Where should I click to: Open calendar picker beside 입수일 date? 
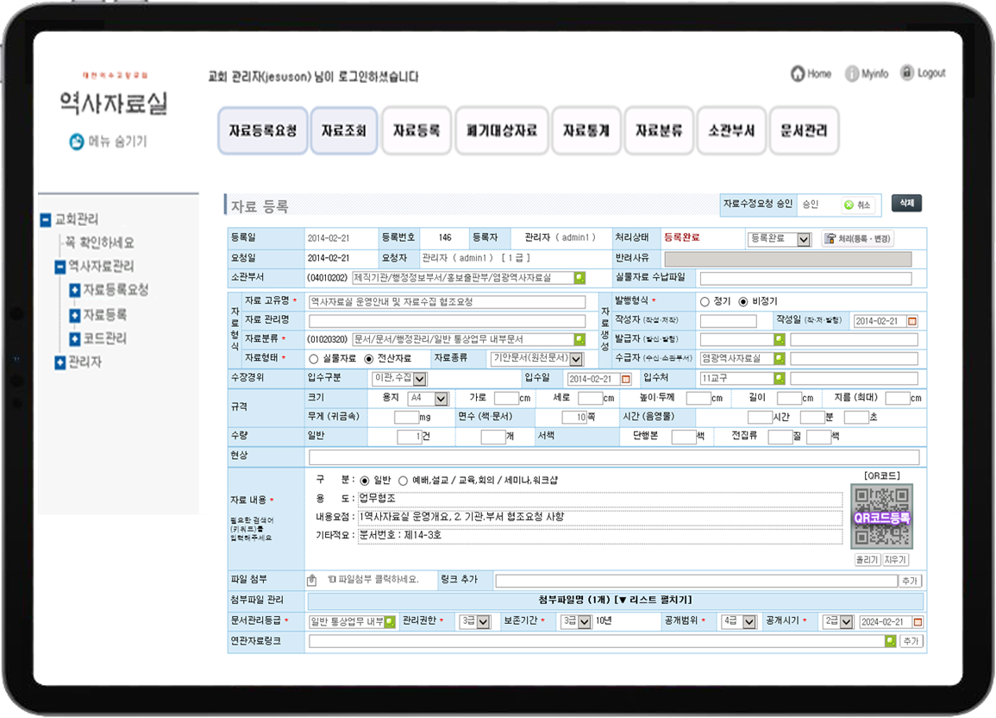(626, 379)
